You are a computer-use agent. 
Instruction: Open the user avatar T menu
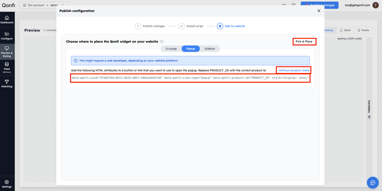click(375, 5)
